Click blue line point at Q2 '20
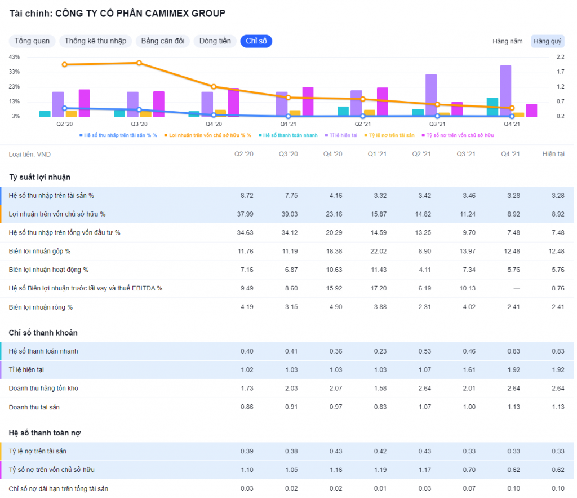The width and height of the screenshot is (577, 498). (x=65, y=108)
